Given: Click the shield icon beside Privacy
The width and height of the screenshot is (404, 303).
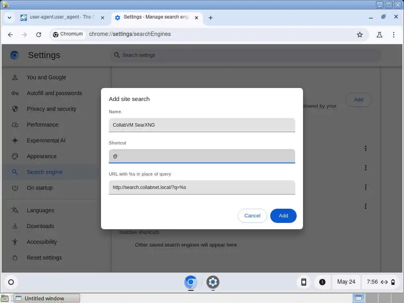Looking at the screenshot, I should click(15, 109).
